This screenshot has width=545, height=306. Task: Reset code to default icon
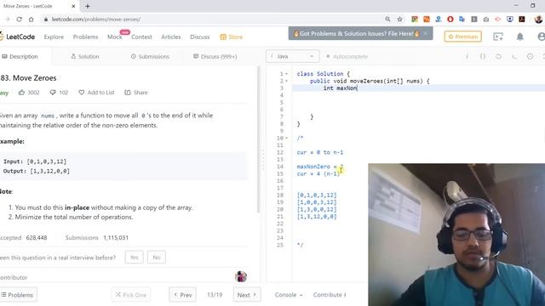coord(498,56)
